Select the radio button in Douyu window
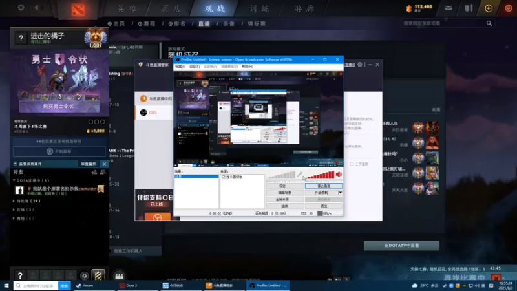 tap(352, 164)
